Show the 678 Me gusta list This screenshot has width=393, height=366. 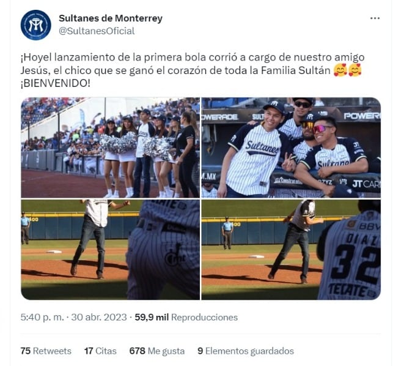tap(157, 351)
